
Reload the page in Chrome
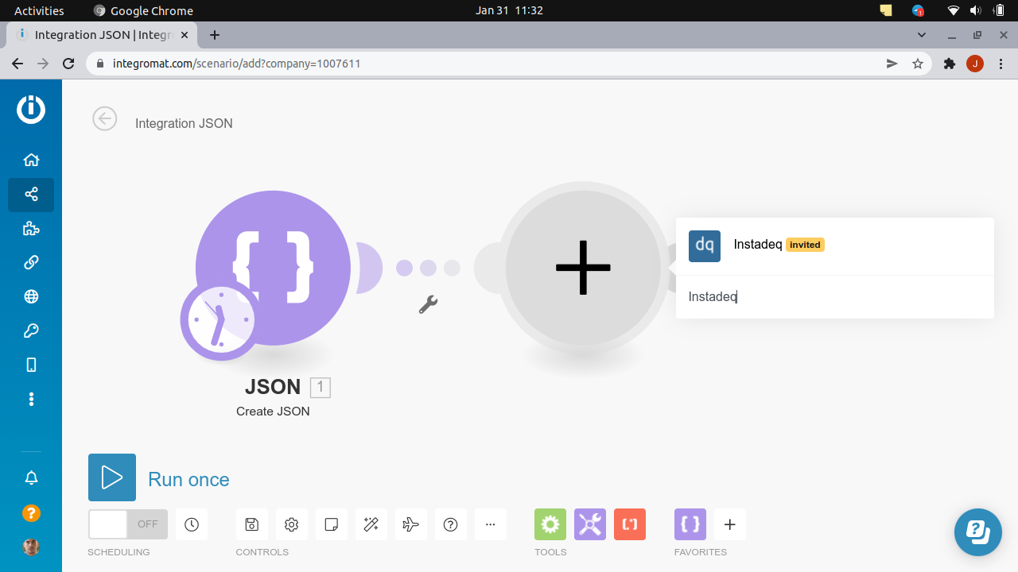point(68,64)
